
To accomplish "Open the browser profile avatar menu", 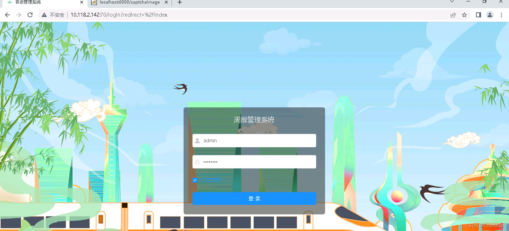I will (x=490, y=15).
